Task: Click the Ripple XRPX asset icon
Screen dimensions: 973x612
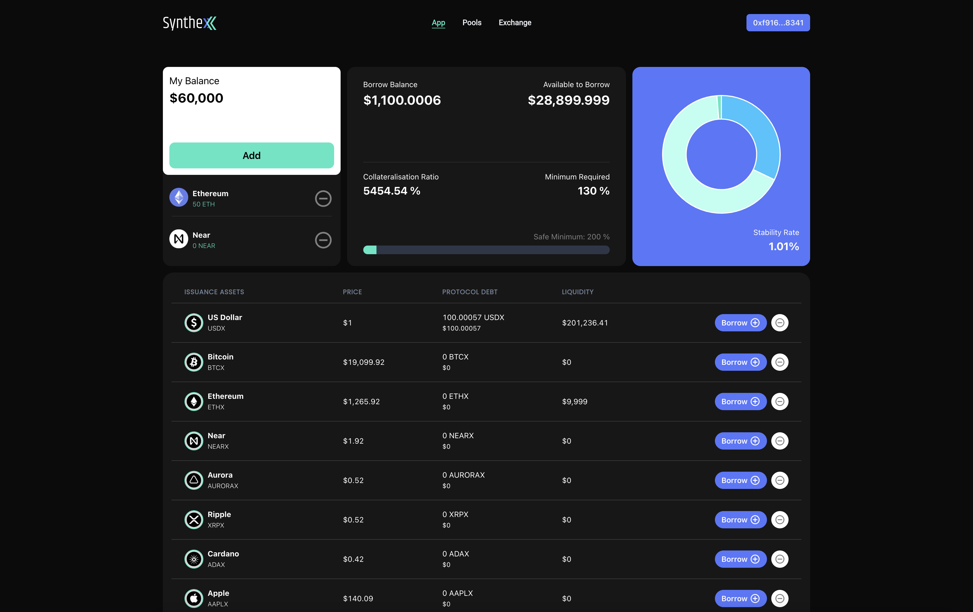Action: tap(194, 519)
